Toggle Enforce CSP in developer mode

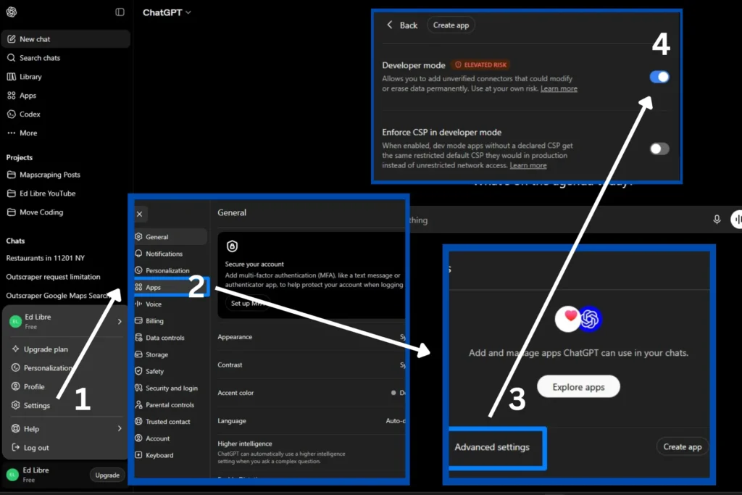(x=659, y=149)
